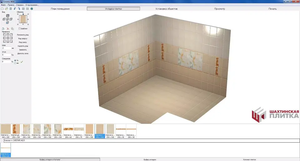Viewport: 300px width, 161px height.
Task: Set snap anchor to top-left corner
Action: pos(4,34)
